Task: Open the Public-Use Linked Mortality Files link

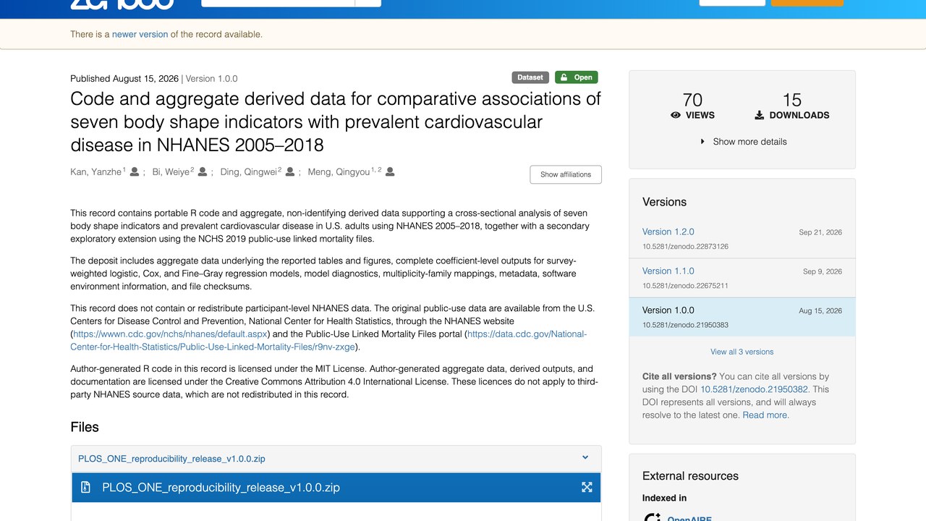Action: (x=328, y=341)
